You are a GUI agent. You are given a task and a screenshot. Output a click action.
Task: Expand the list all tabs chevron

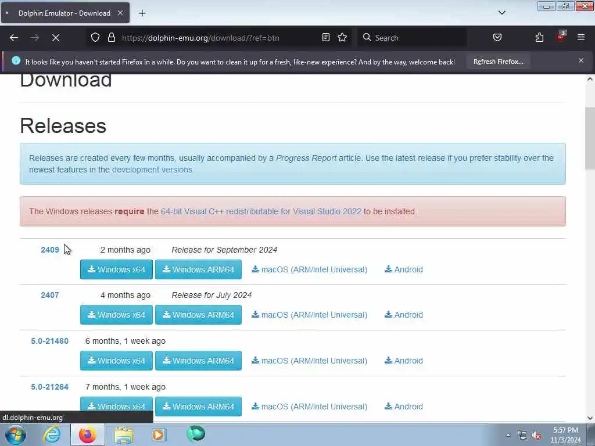501,13
